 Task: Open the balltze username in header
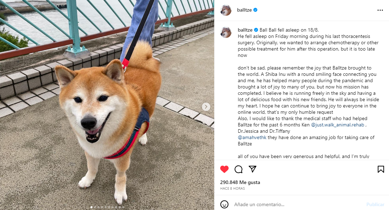pos(244,10)
